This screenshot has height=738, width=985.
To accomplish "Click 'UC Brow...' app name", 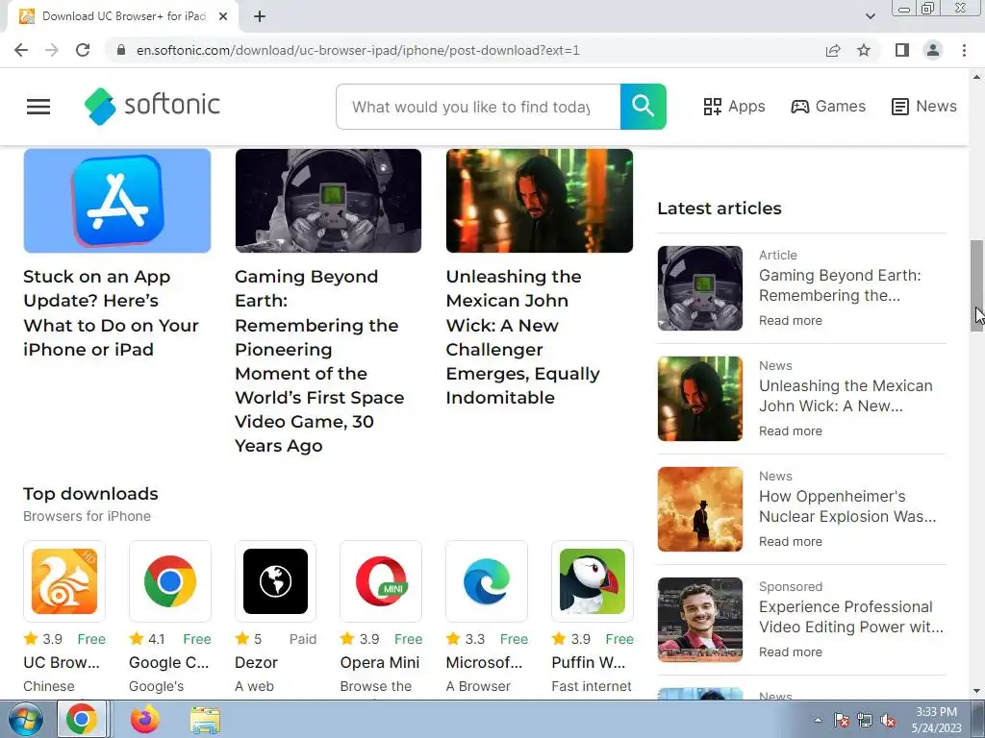I will (62, 663).
